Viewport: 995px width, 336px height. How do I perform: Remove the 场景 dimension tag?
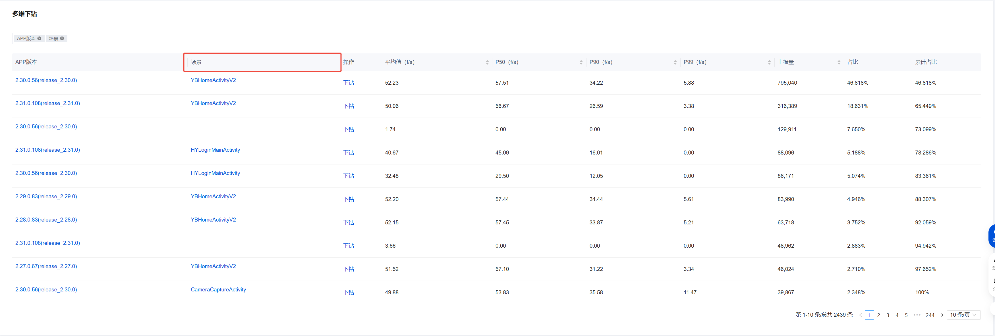coord(62,39)
